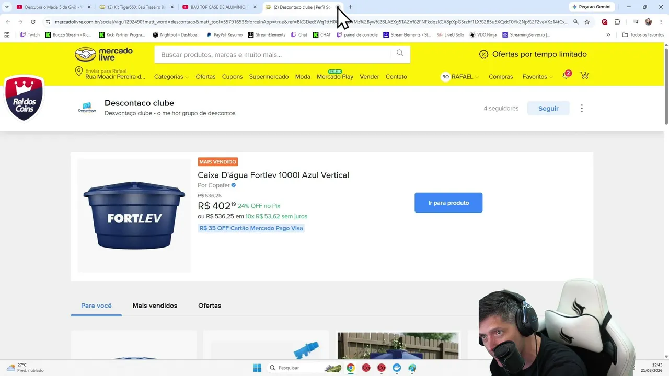The height and width of the screenshot is (376, 669).
Task: Click the Fortlev water tank product image
Action: tap(134, 215)
